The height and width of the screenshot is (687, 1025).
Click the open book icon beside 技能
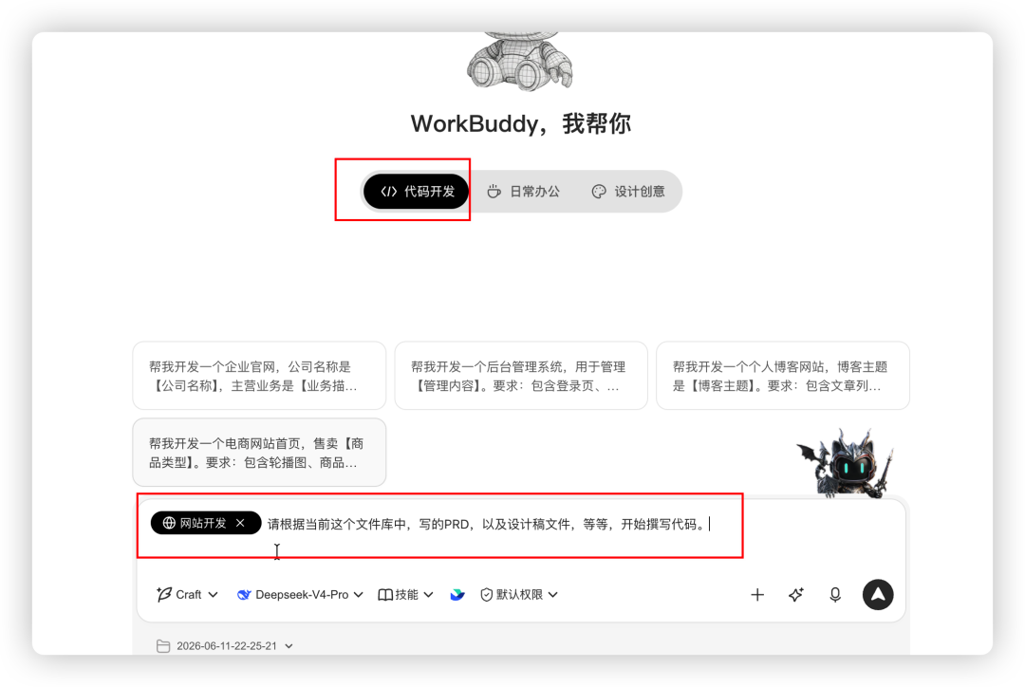[x=385, y=595]
